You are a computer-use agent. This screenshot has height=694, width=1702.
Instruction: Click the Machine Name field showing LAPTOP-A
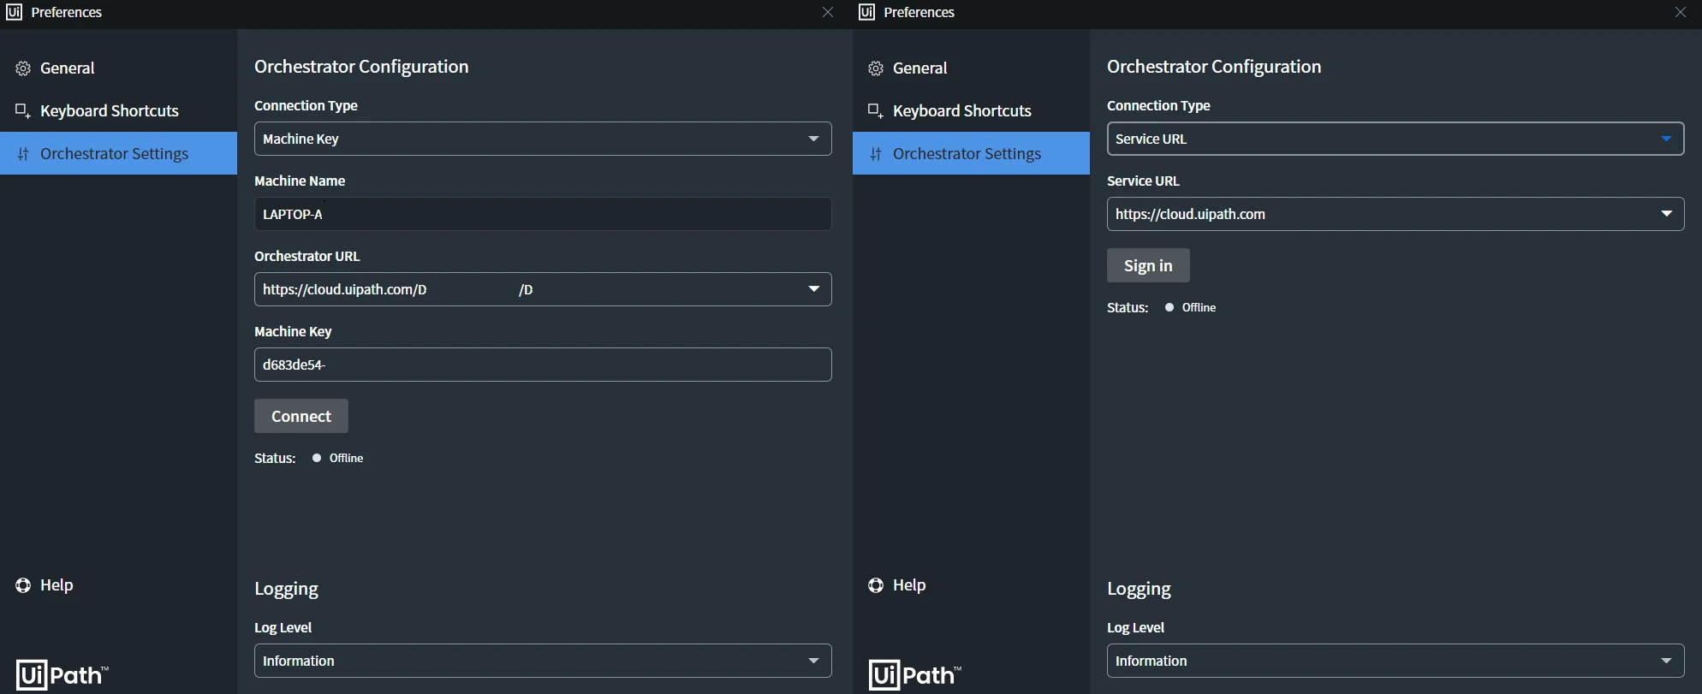pyautogui.click(x=543, y=214)
